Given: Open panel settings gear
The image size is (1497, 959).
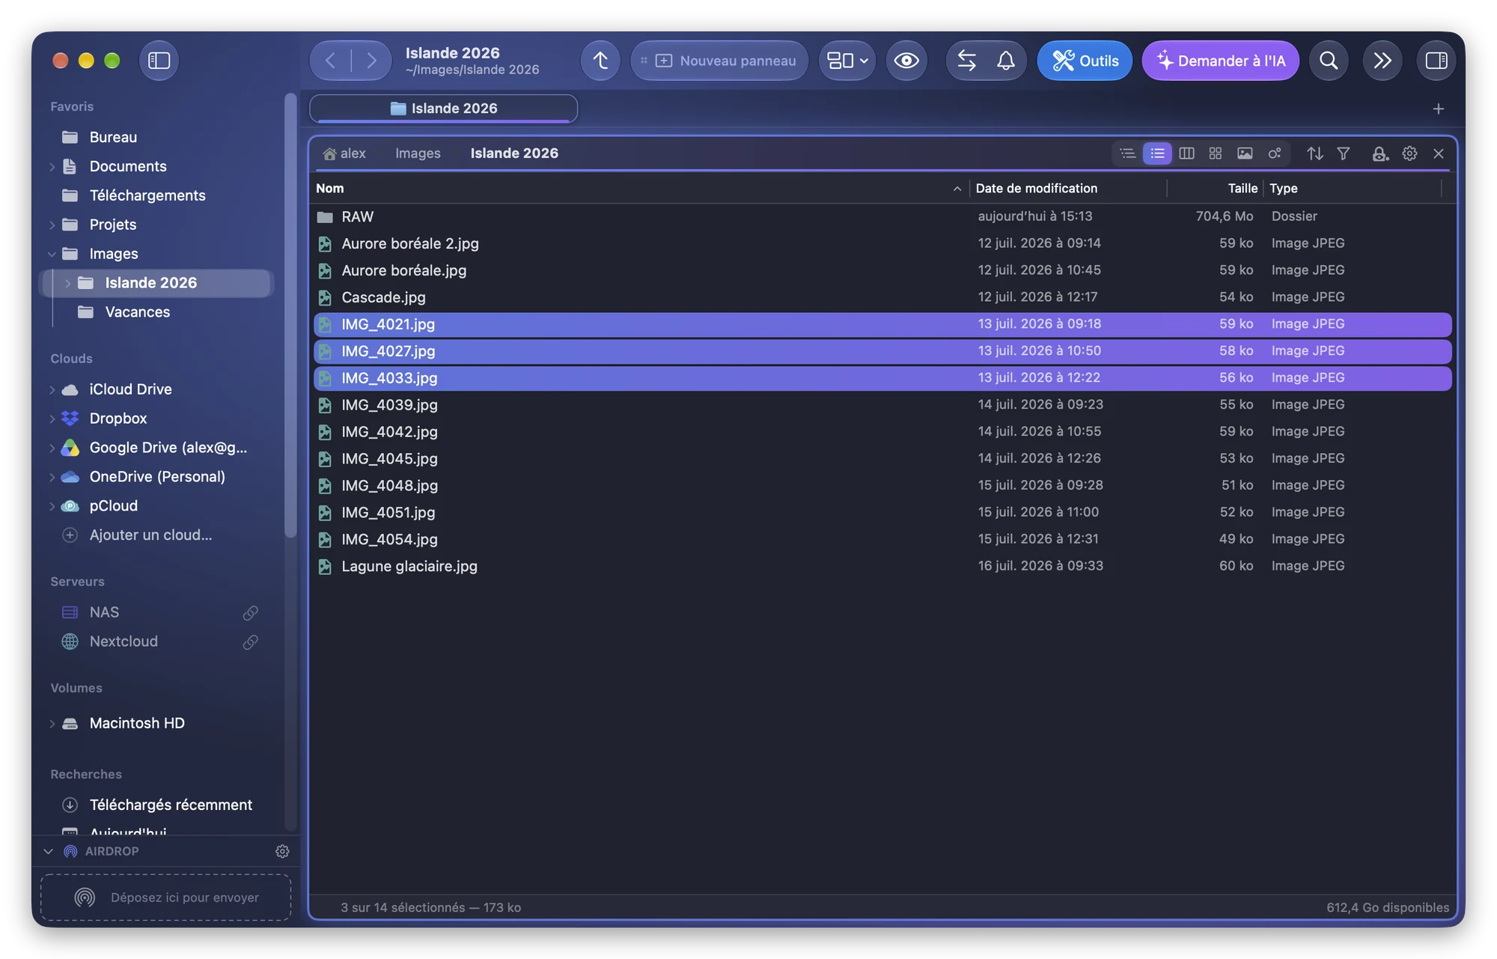Looking at the screenshot, I should [1409, 153].
